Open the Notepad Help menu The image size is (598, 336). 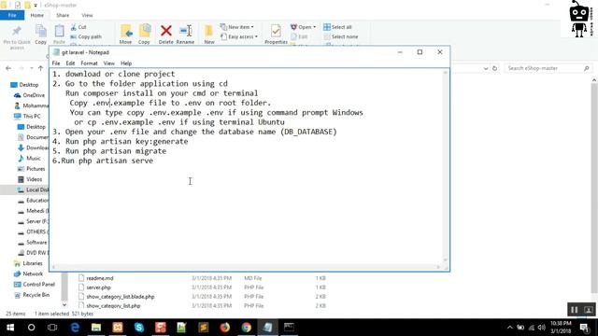point(126,63)
